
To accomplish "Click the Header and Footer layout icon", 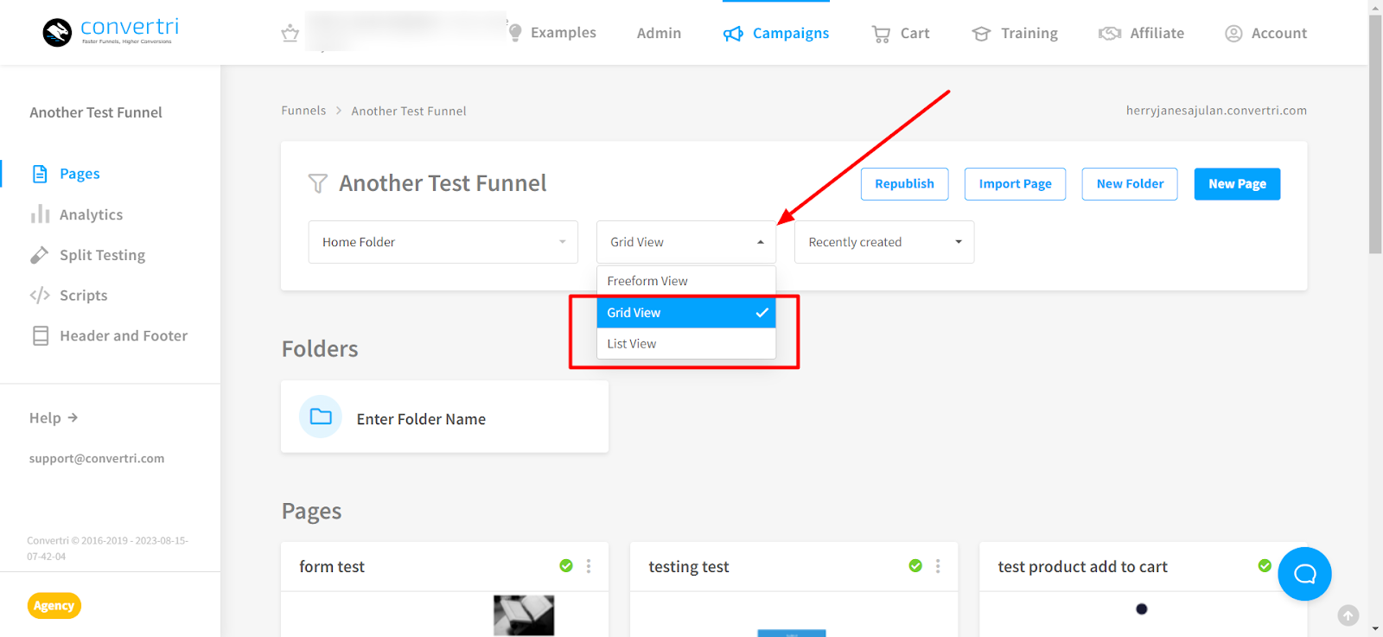I will tap(41, 336).
